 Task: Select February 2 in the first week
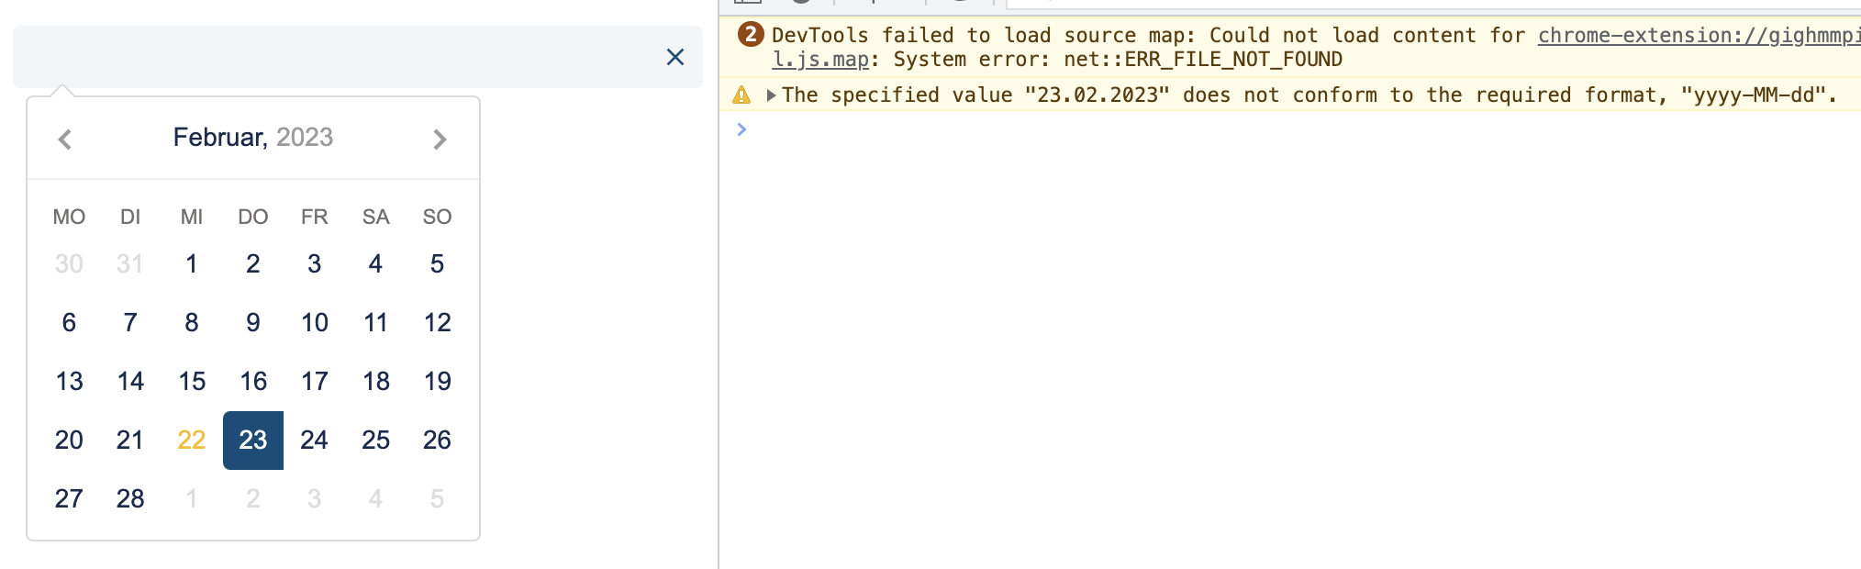coord(253,264)
